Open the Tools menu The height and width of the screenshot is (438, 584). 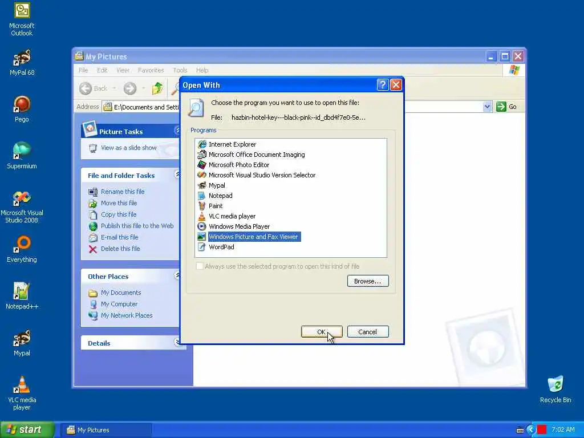pyautogui.click(x=180, y=70)
